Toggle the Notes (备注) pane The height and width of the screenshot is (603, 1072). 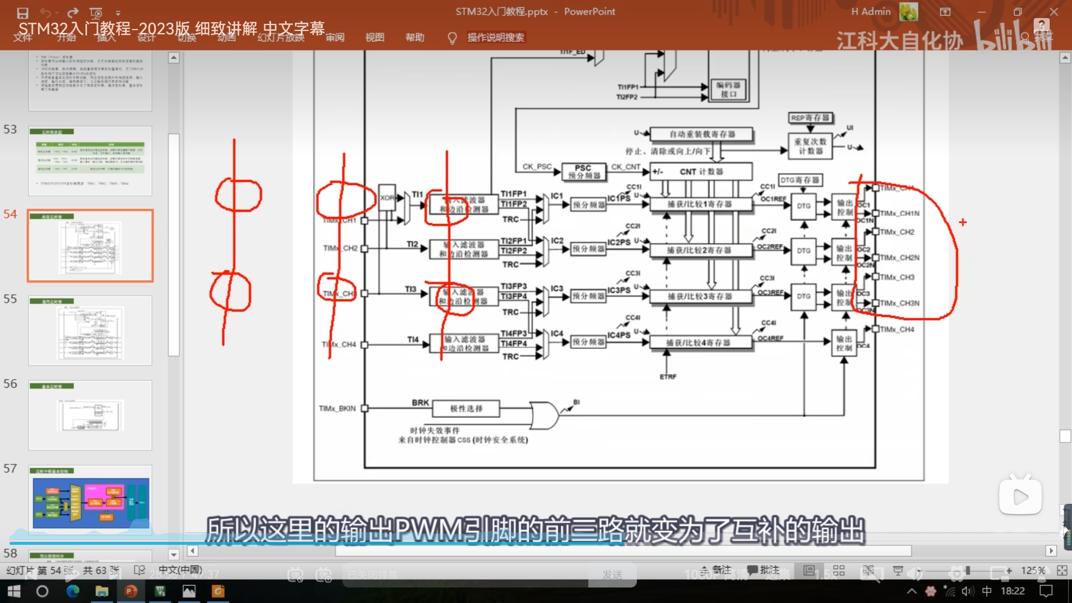click(x=717, y=570)
